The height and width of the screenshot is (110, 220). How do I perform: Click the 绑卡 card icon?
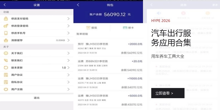point(125,28)
